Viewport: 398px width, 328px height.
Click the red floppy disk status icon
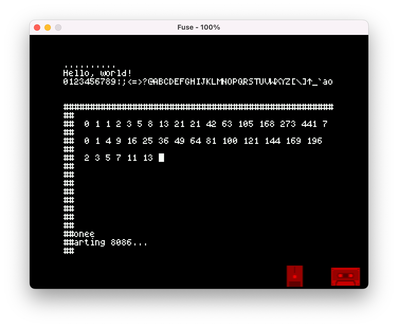[x=295, y=276]
